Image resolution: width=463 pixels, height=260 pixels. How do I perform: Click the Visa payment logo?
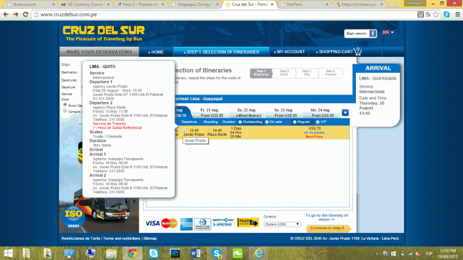tap(152, 224)
